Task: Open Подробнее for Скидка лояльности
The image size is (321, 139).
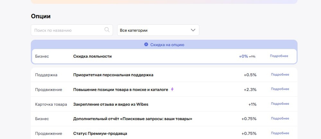Action: point(279,56)
